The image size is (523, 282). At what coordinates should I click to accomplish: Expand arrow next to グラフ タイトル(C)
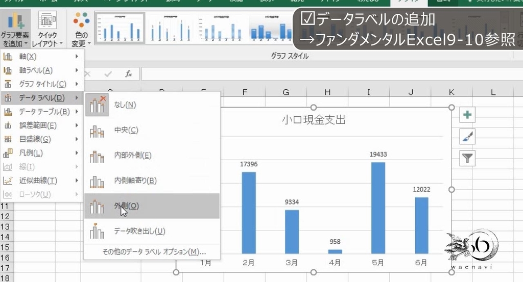coord(77,84)
